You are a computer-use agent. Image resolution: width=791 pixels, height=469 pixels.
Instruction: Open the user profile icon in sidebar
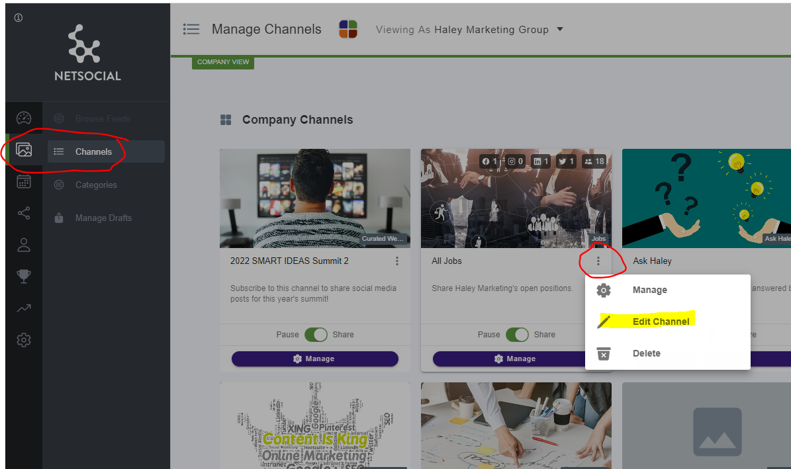pos(24,245)
